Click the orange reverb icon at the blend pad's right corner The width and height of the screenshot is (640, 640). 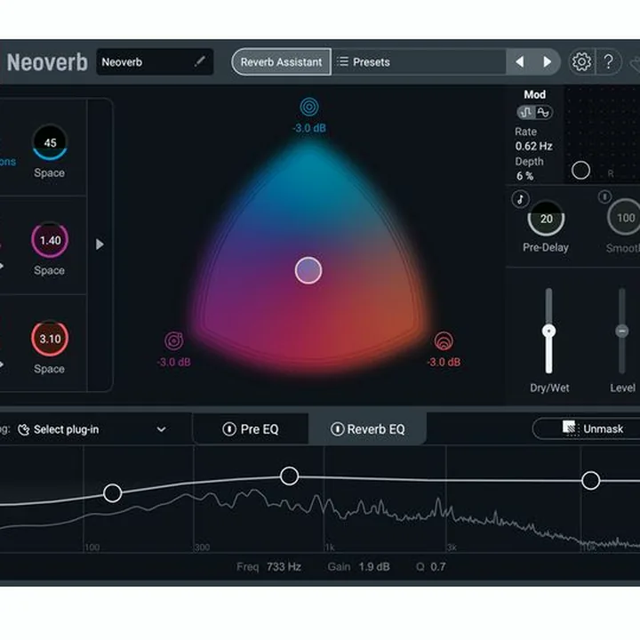(444, 340)
